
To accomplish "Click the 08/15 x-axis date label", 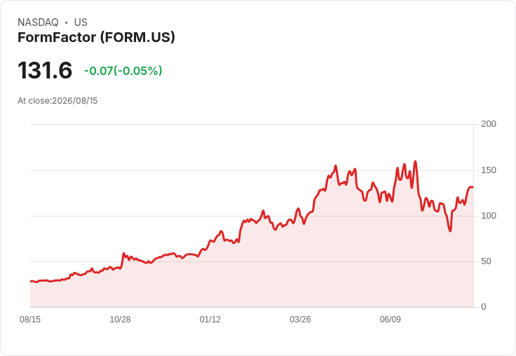I will 30,319.
